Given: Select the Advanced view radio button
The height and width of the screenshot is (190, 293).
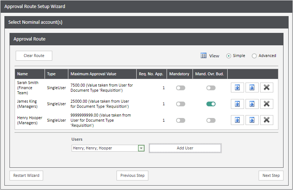Looking at the screenshot, I should click(x=254, y=56).
